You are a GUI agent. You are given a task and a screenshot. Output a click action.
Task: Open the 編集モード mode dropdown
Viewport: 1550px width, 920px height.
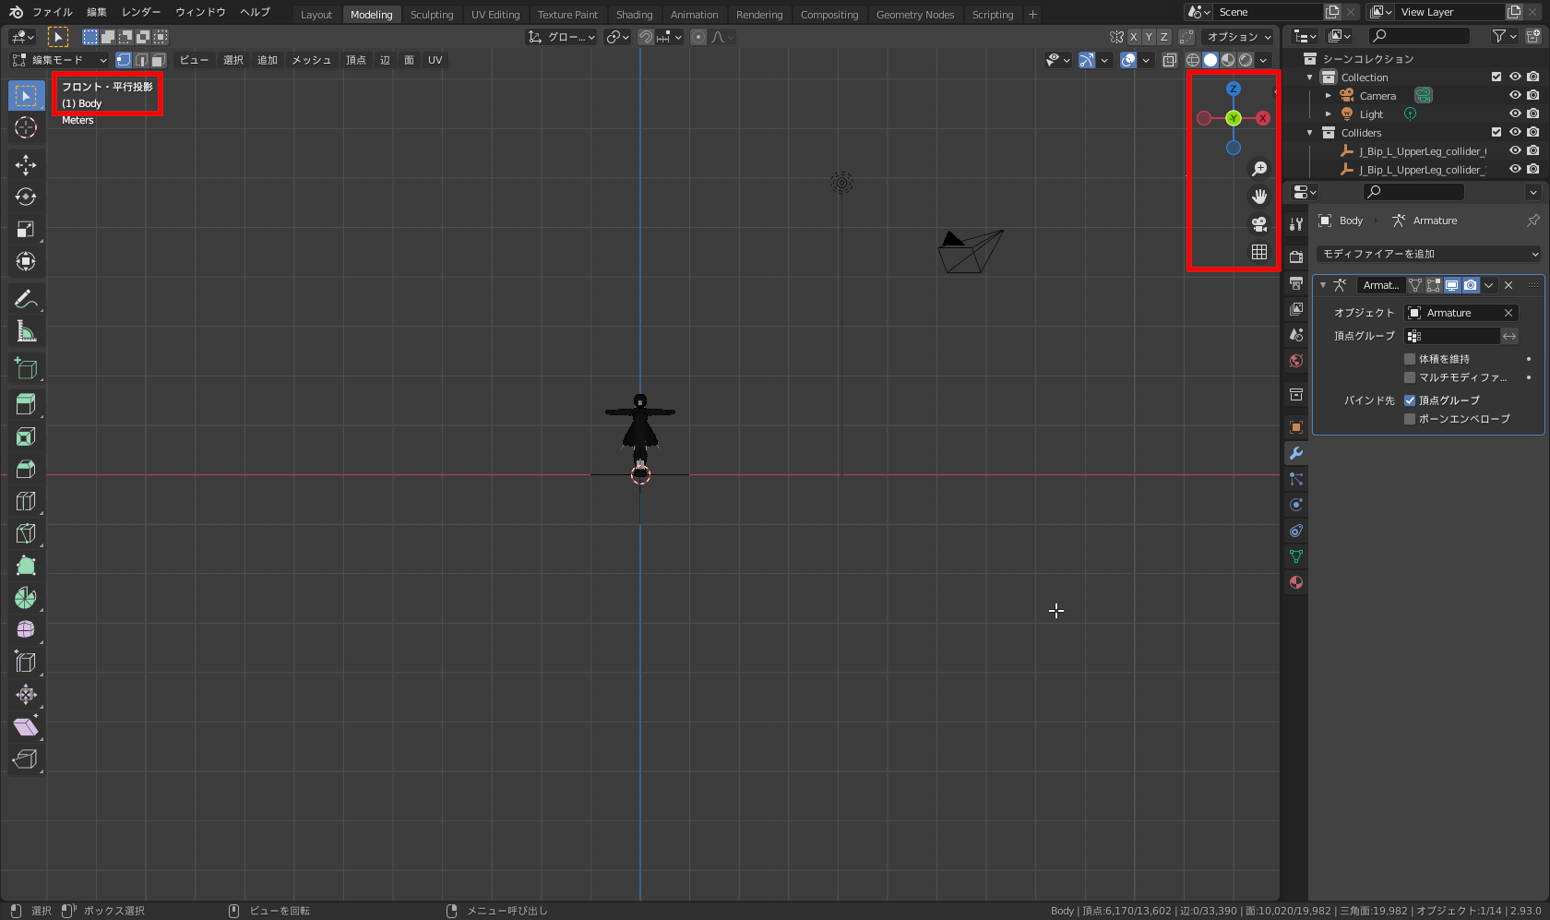coord(59,60)
